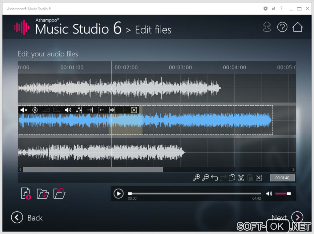
Task: Play the audio
Action: 119,194
